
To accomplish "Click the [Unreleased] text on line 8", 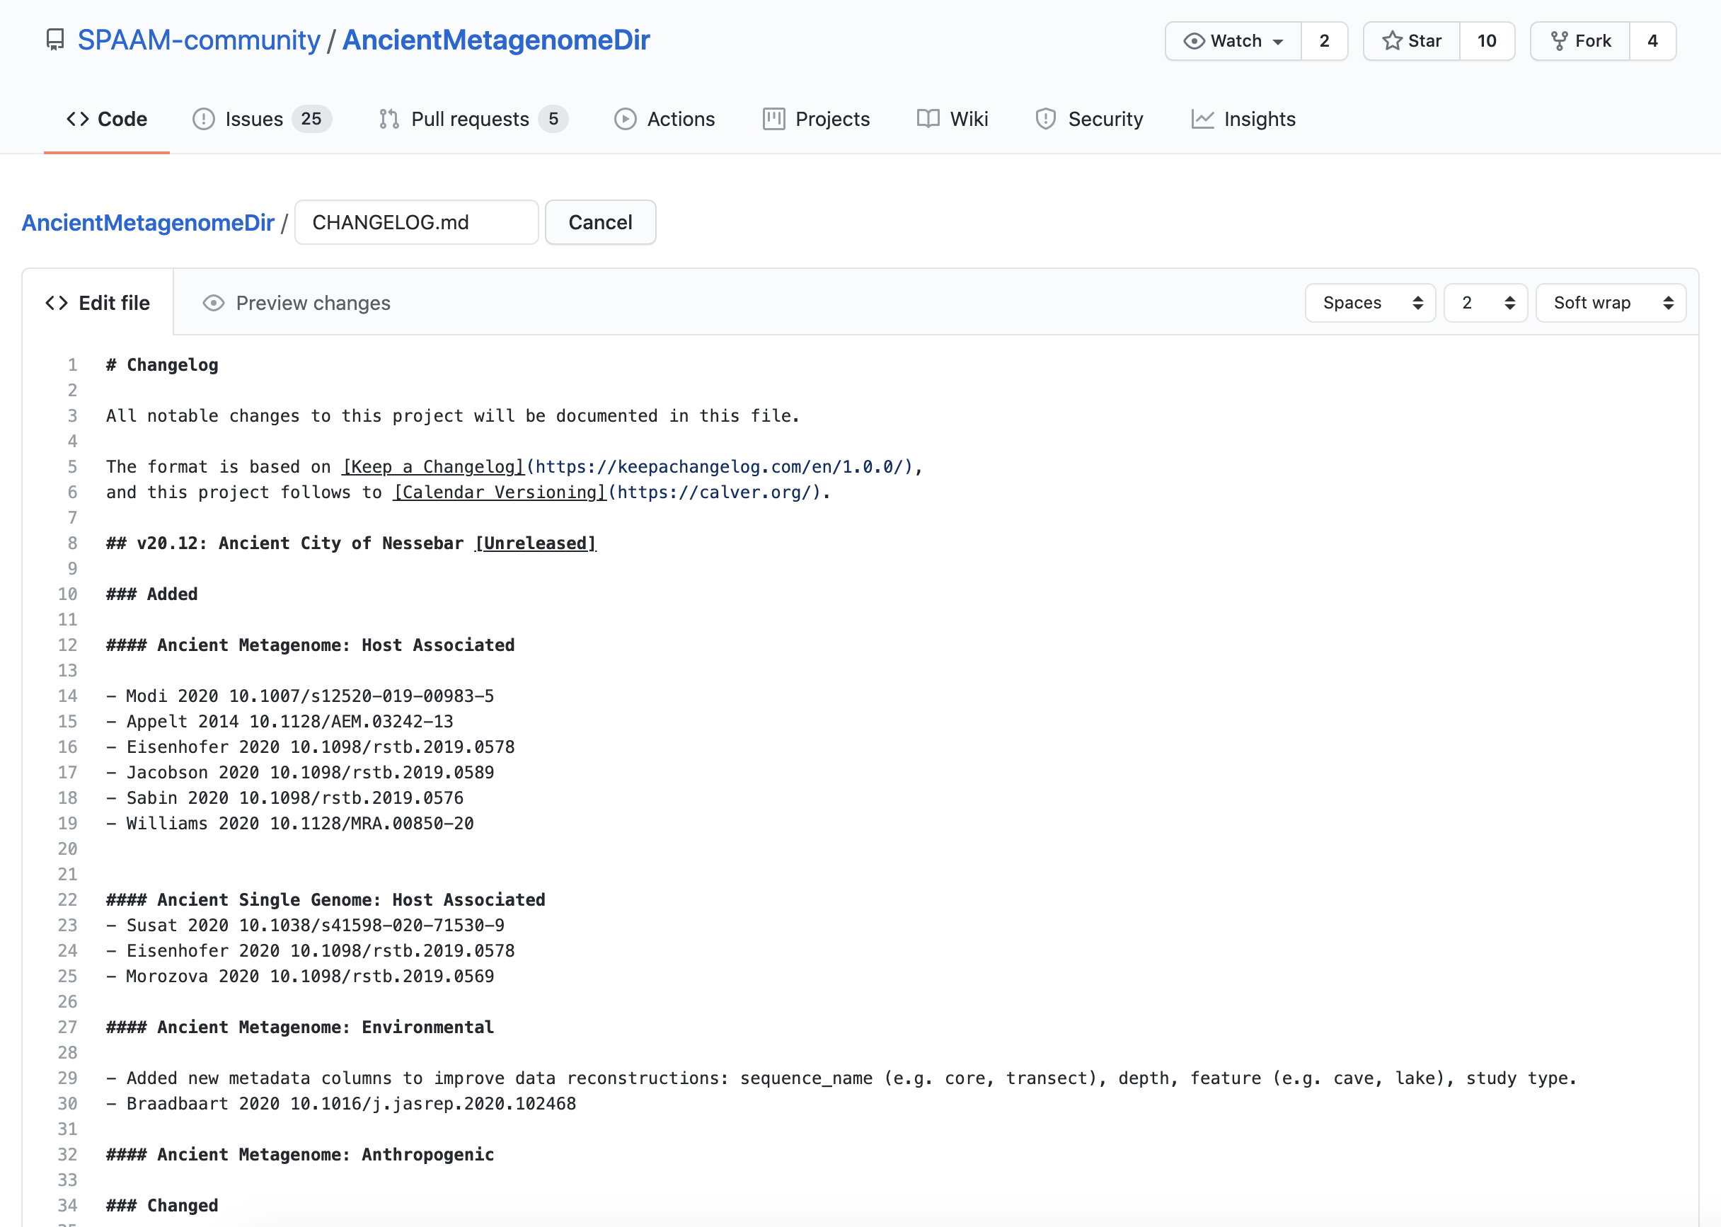I will pos(536,543).
